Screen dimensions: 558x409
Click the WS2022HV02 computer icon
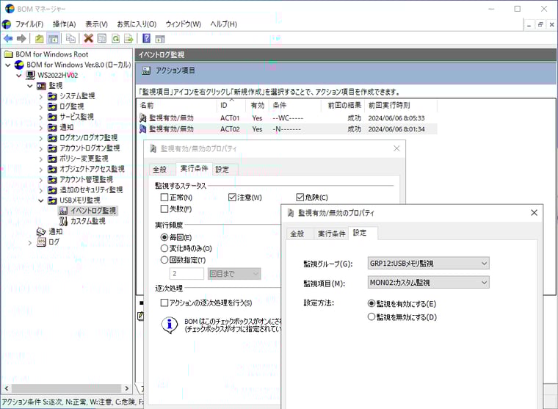click(x=31, y=75)
